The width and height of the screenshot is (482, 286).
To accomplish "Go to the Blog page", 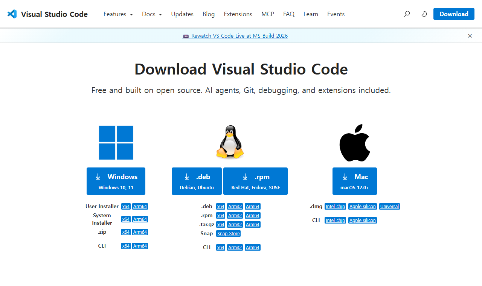I will click(x=209, y=14).
